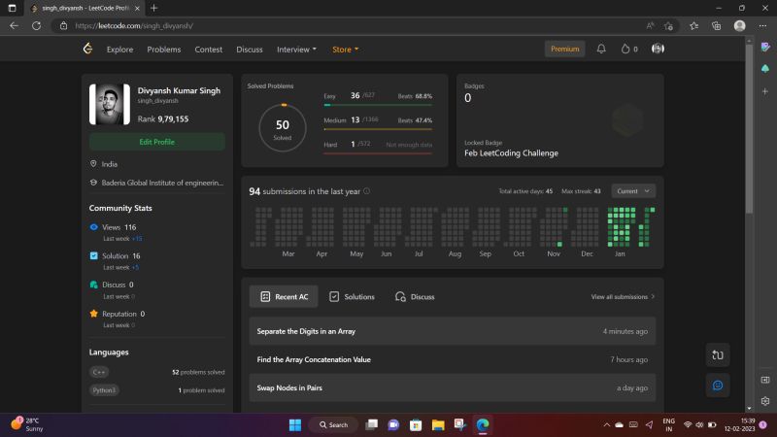
Task: Switch to the Solutions tab
Action: pyautogui.click(x=352, y=297)
